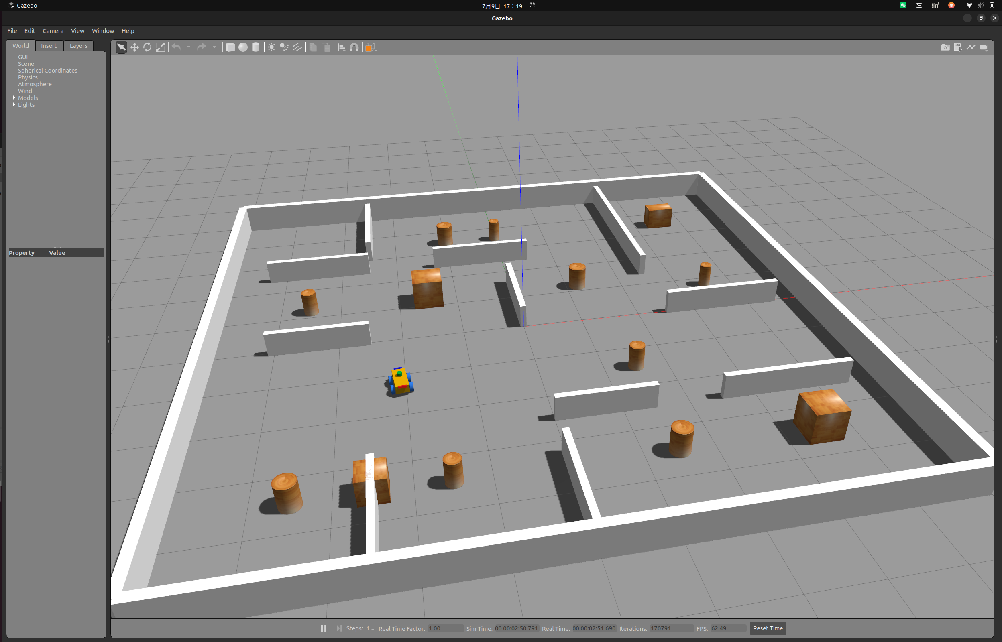Image resolution: width=1002 pixels, height=642 pixels.
Task: Click the Reset Time button
Action: (x=768, y=628)
